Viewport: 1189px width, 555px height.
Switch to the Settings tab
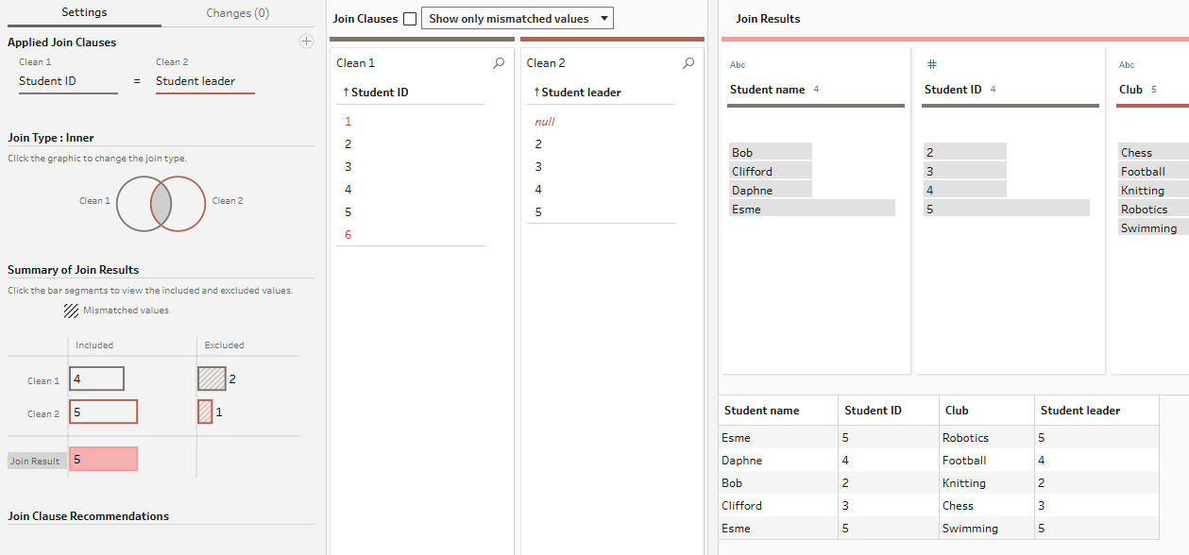click(x=84, y=13)
